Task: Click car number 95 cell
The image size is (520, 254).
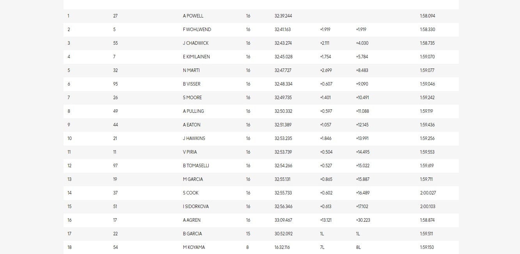Action: [115, 84]
